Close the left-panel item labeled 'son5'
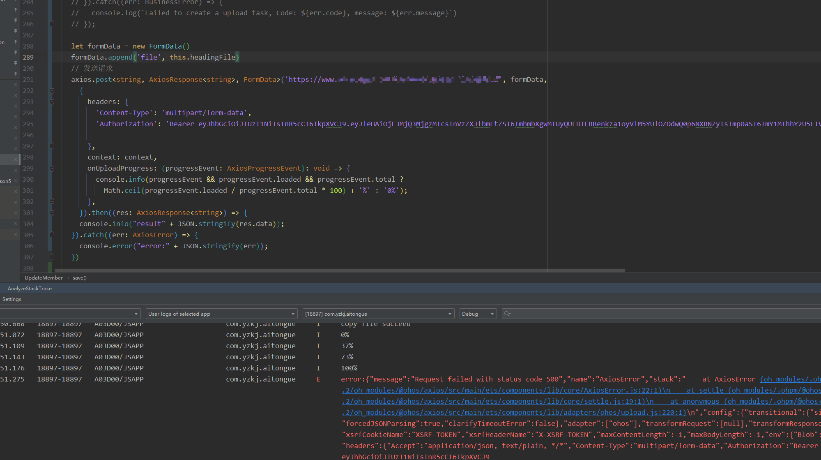This screenshot has height=460, width=821. tap(16, 181)
